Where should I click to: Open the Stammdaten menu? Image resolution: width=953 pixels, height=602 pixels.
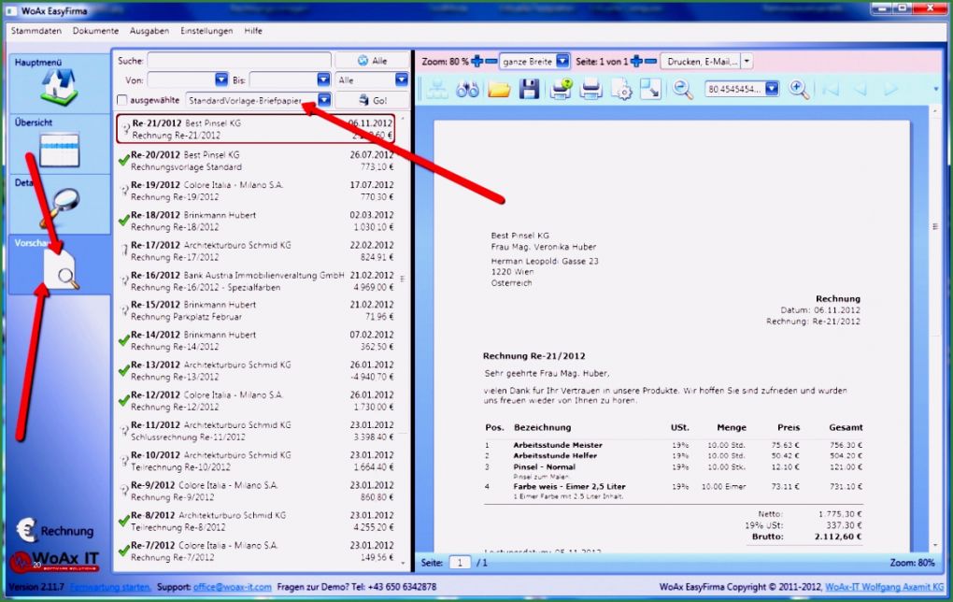coord(36,31)
